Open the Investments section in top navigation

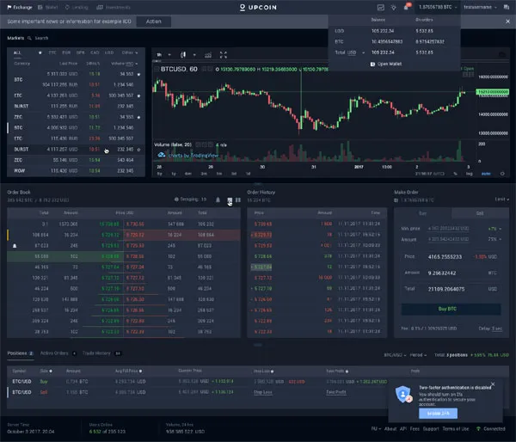pos(114,7)
